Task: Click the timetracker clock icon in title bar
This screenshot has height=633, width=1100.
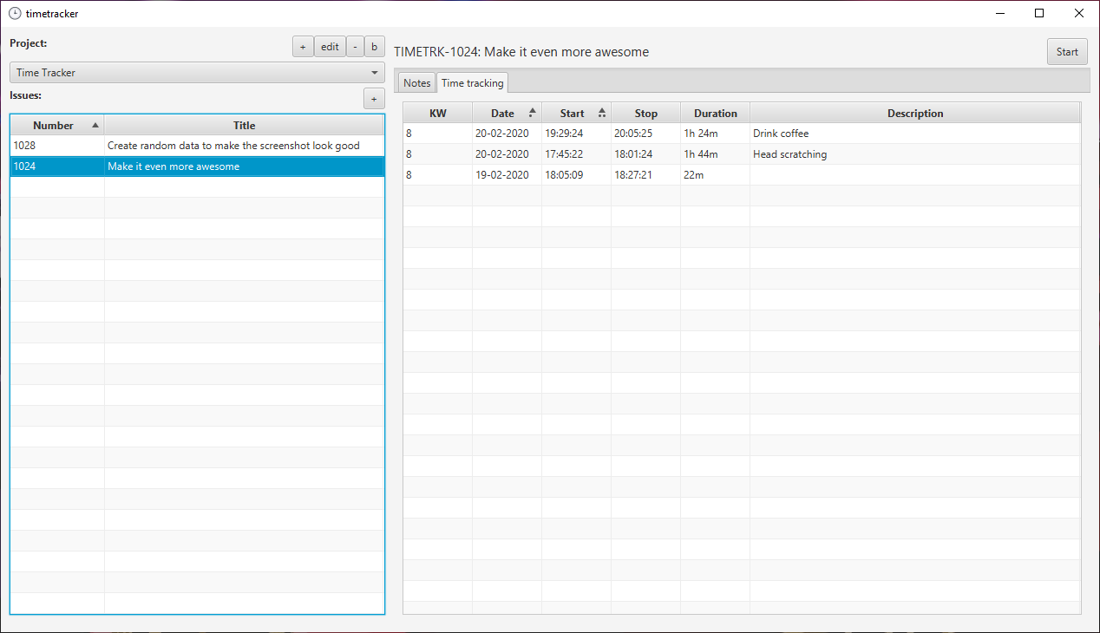Action: (15, 13)
